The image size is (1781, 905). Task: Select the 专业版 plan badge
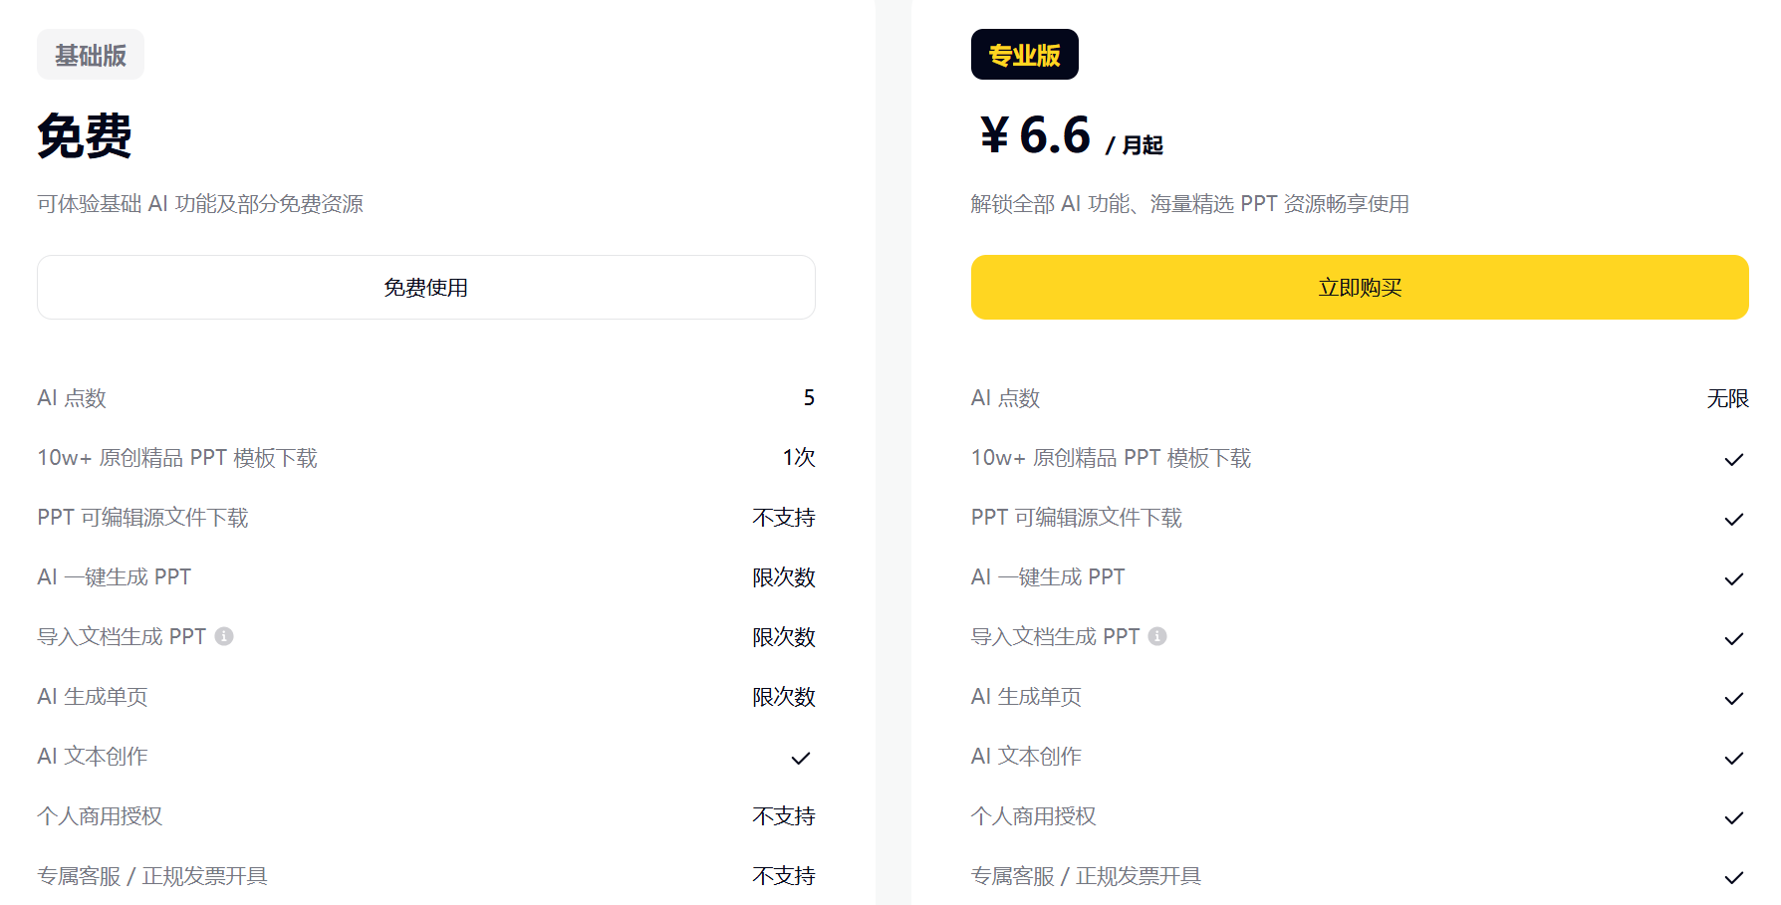coord(1024,55)
